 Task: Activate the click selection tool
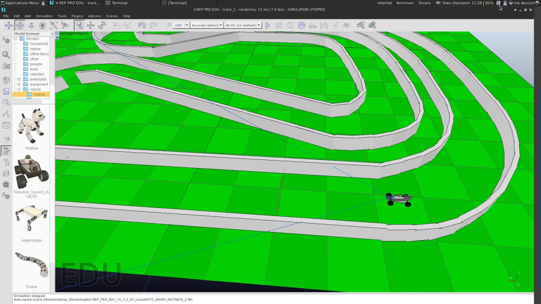(79, 26)
